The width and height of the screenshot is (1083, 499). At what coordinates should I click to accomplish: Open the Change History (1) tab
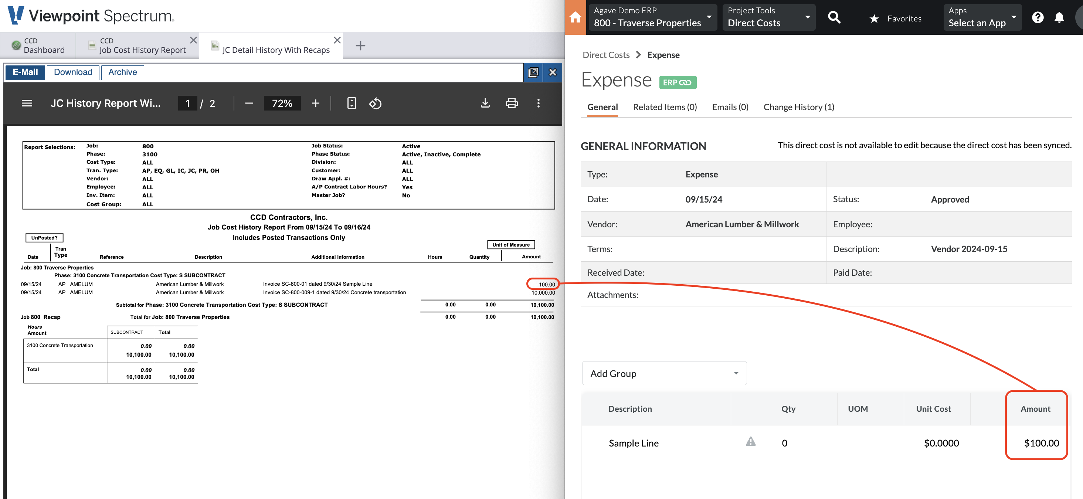[x=799, y=107]
